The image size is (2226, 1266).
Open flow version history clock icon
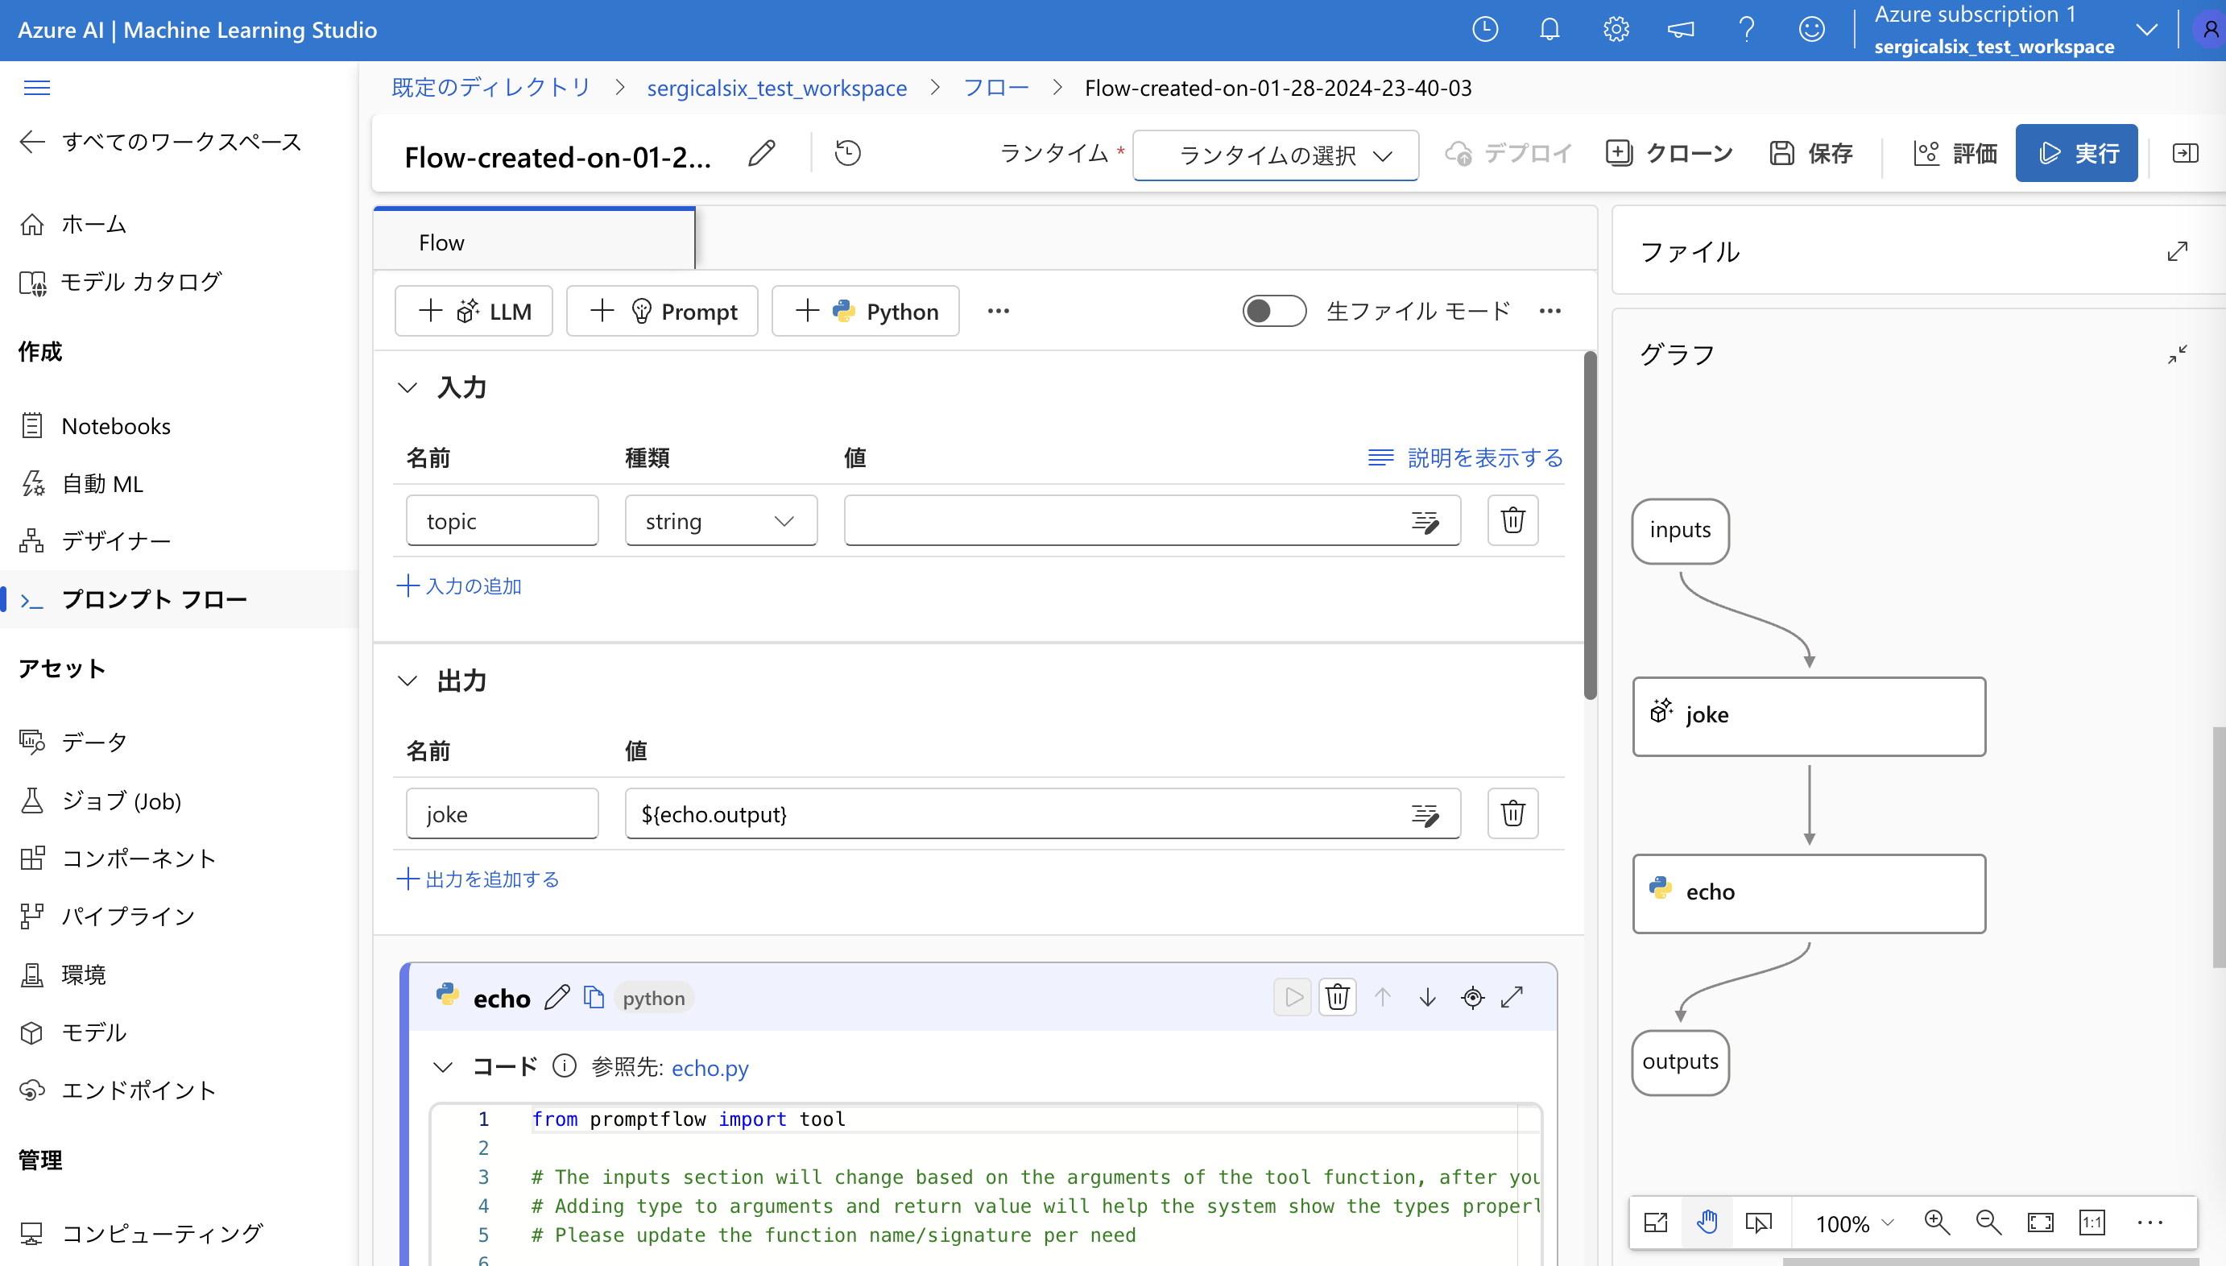coord(847,152)
